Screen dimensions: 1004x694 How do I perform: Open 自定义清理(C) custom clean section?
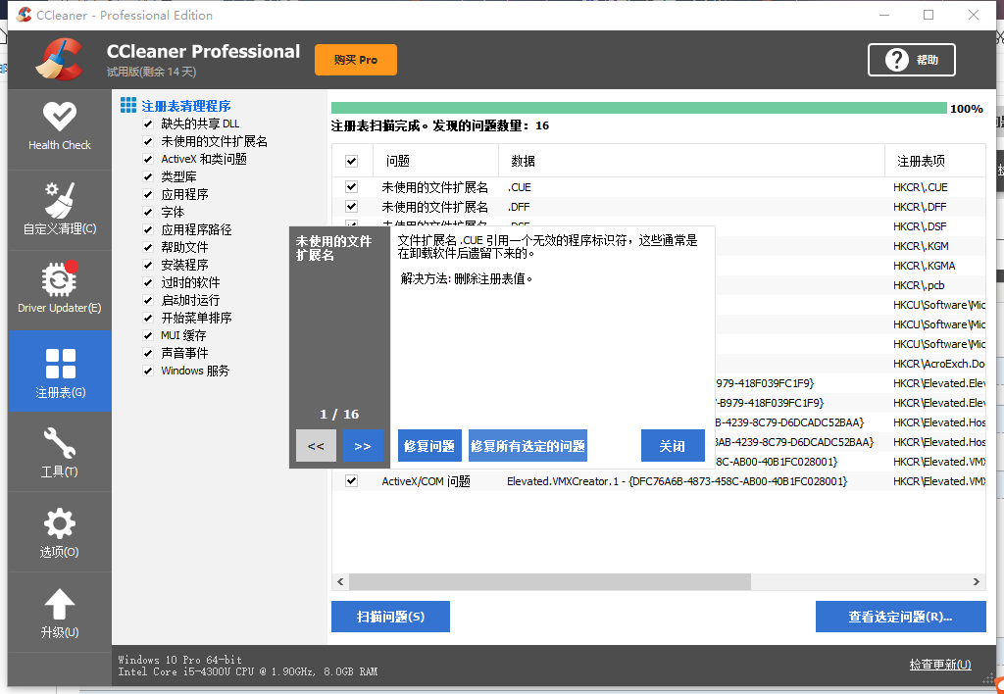[60, 210]
